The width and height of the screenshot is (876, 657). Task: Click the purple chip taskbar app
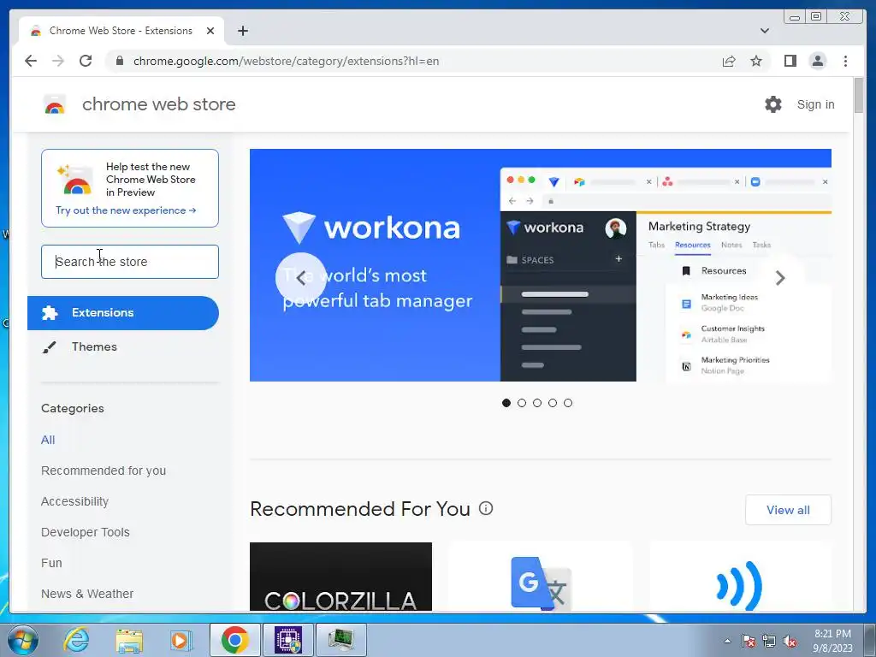pos(288,640)
